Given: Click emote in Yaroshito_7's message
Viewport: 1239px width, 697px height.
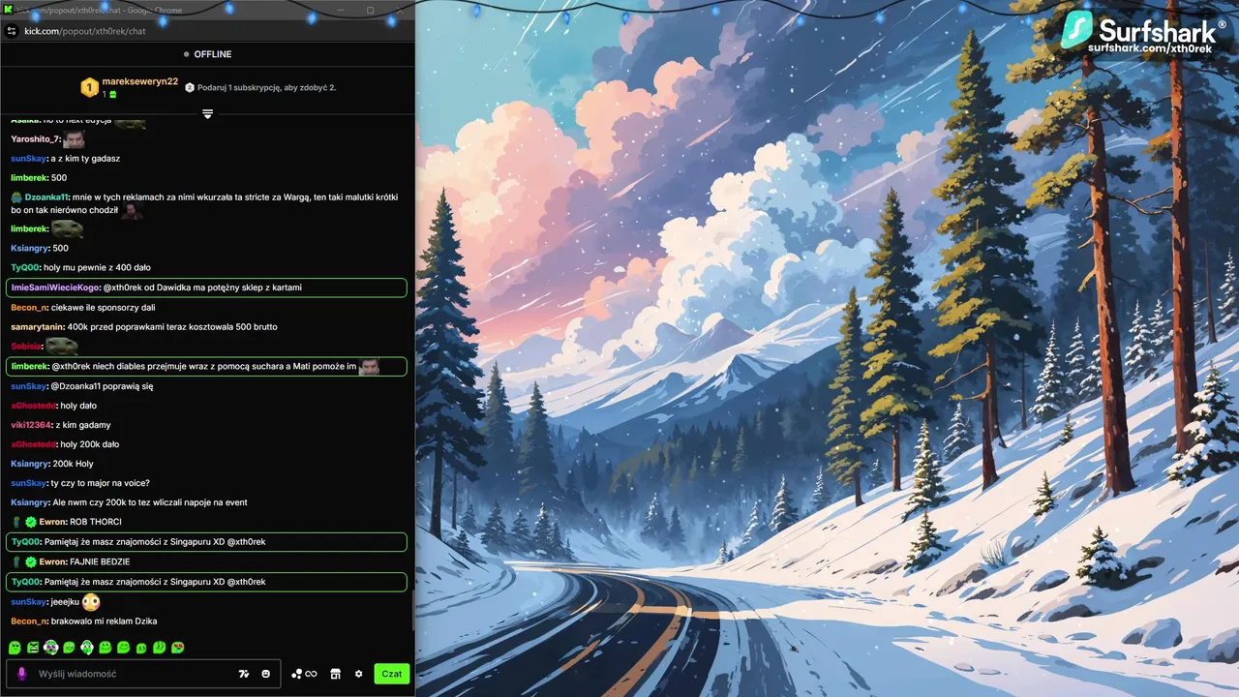Looking at the screenshot, I should pyautogui.click(x=75, y=138).
